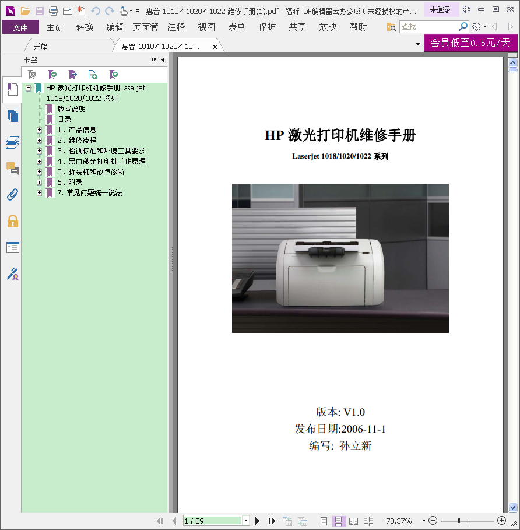Viewport: 520px width, 530px height.
Task: Switch to the 转换 ribbon tab
Action: (x=85, y=27)
